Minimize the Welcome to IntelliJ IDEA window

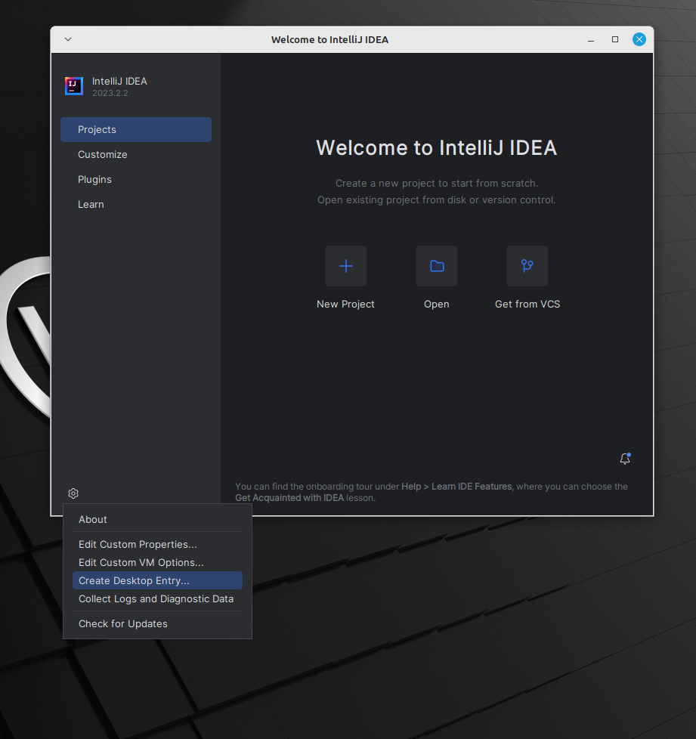click(x=590, y=39)
